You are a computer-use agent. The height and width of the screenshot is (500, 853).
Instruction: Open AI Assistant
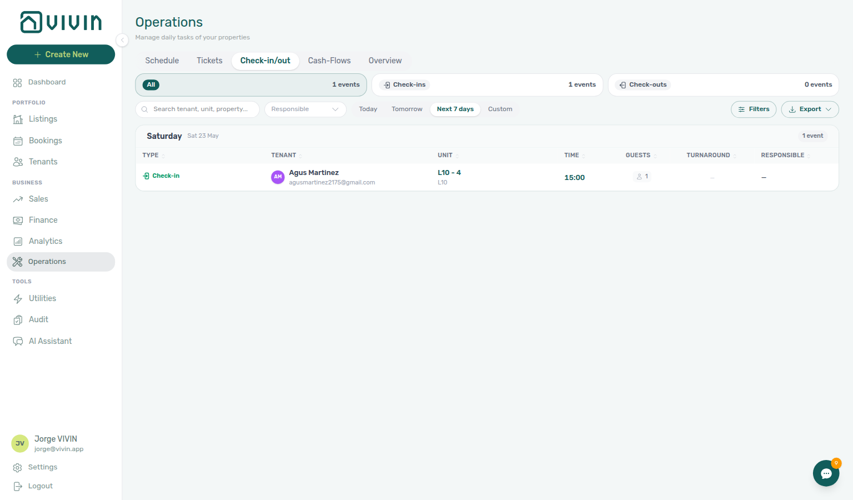click(x=51, y=341)
